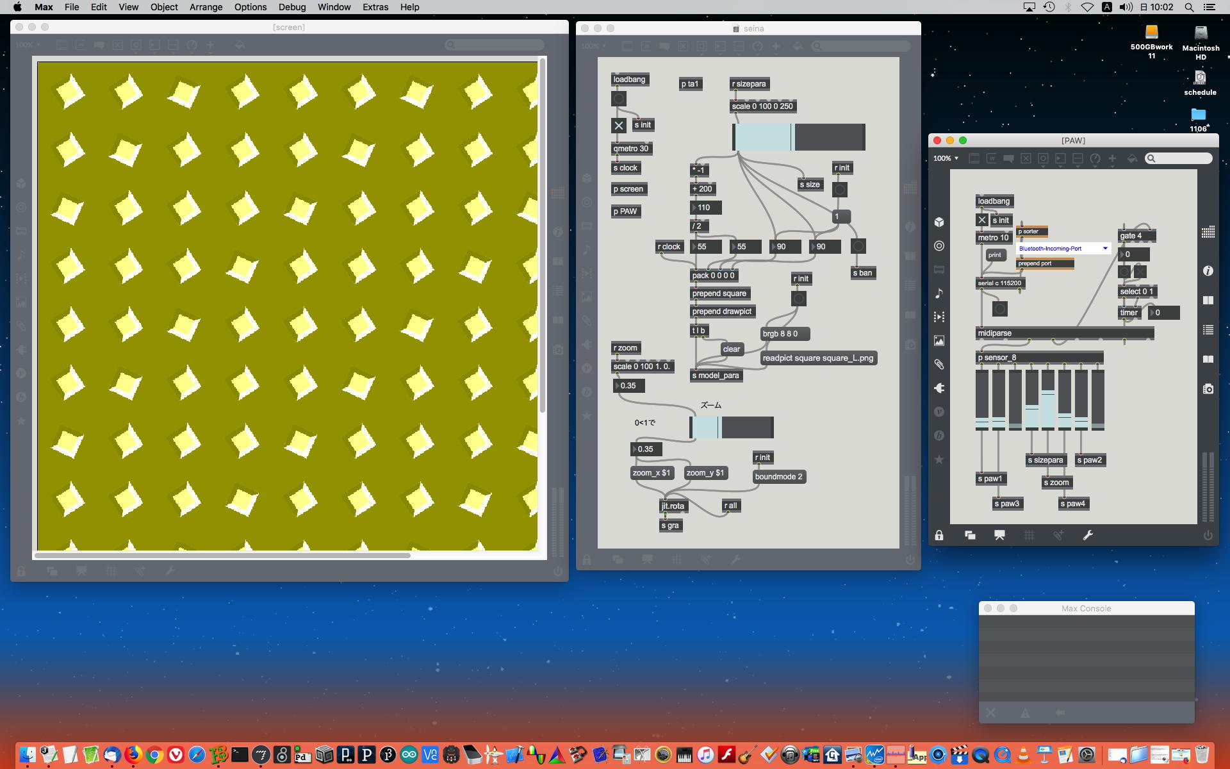The width and height of the screenshot is (1230, 769).
Task: Open the Arrange menu
Action: click(x=206, y=7)
